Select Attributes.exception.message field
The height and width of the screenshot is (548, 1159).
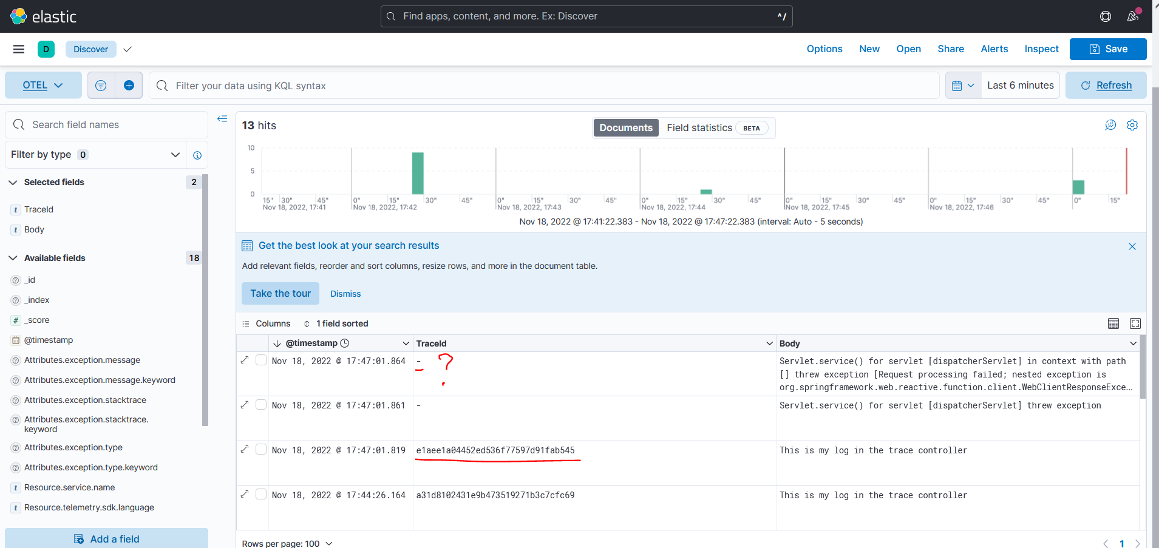[x=82, y=360]
